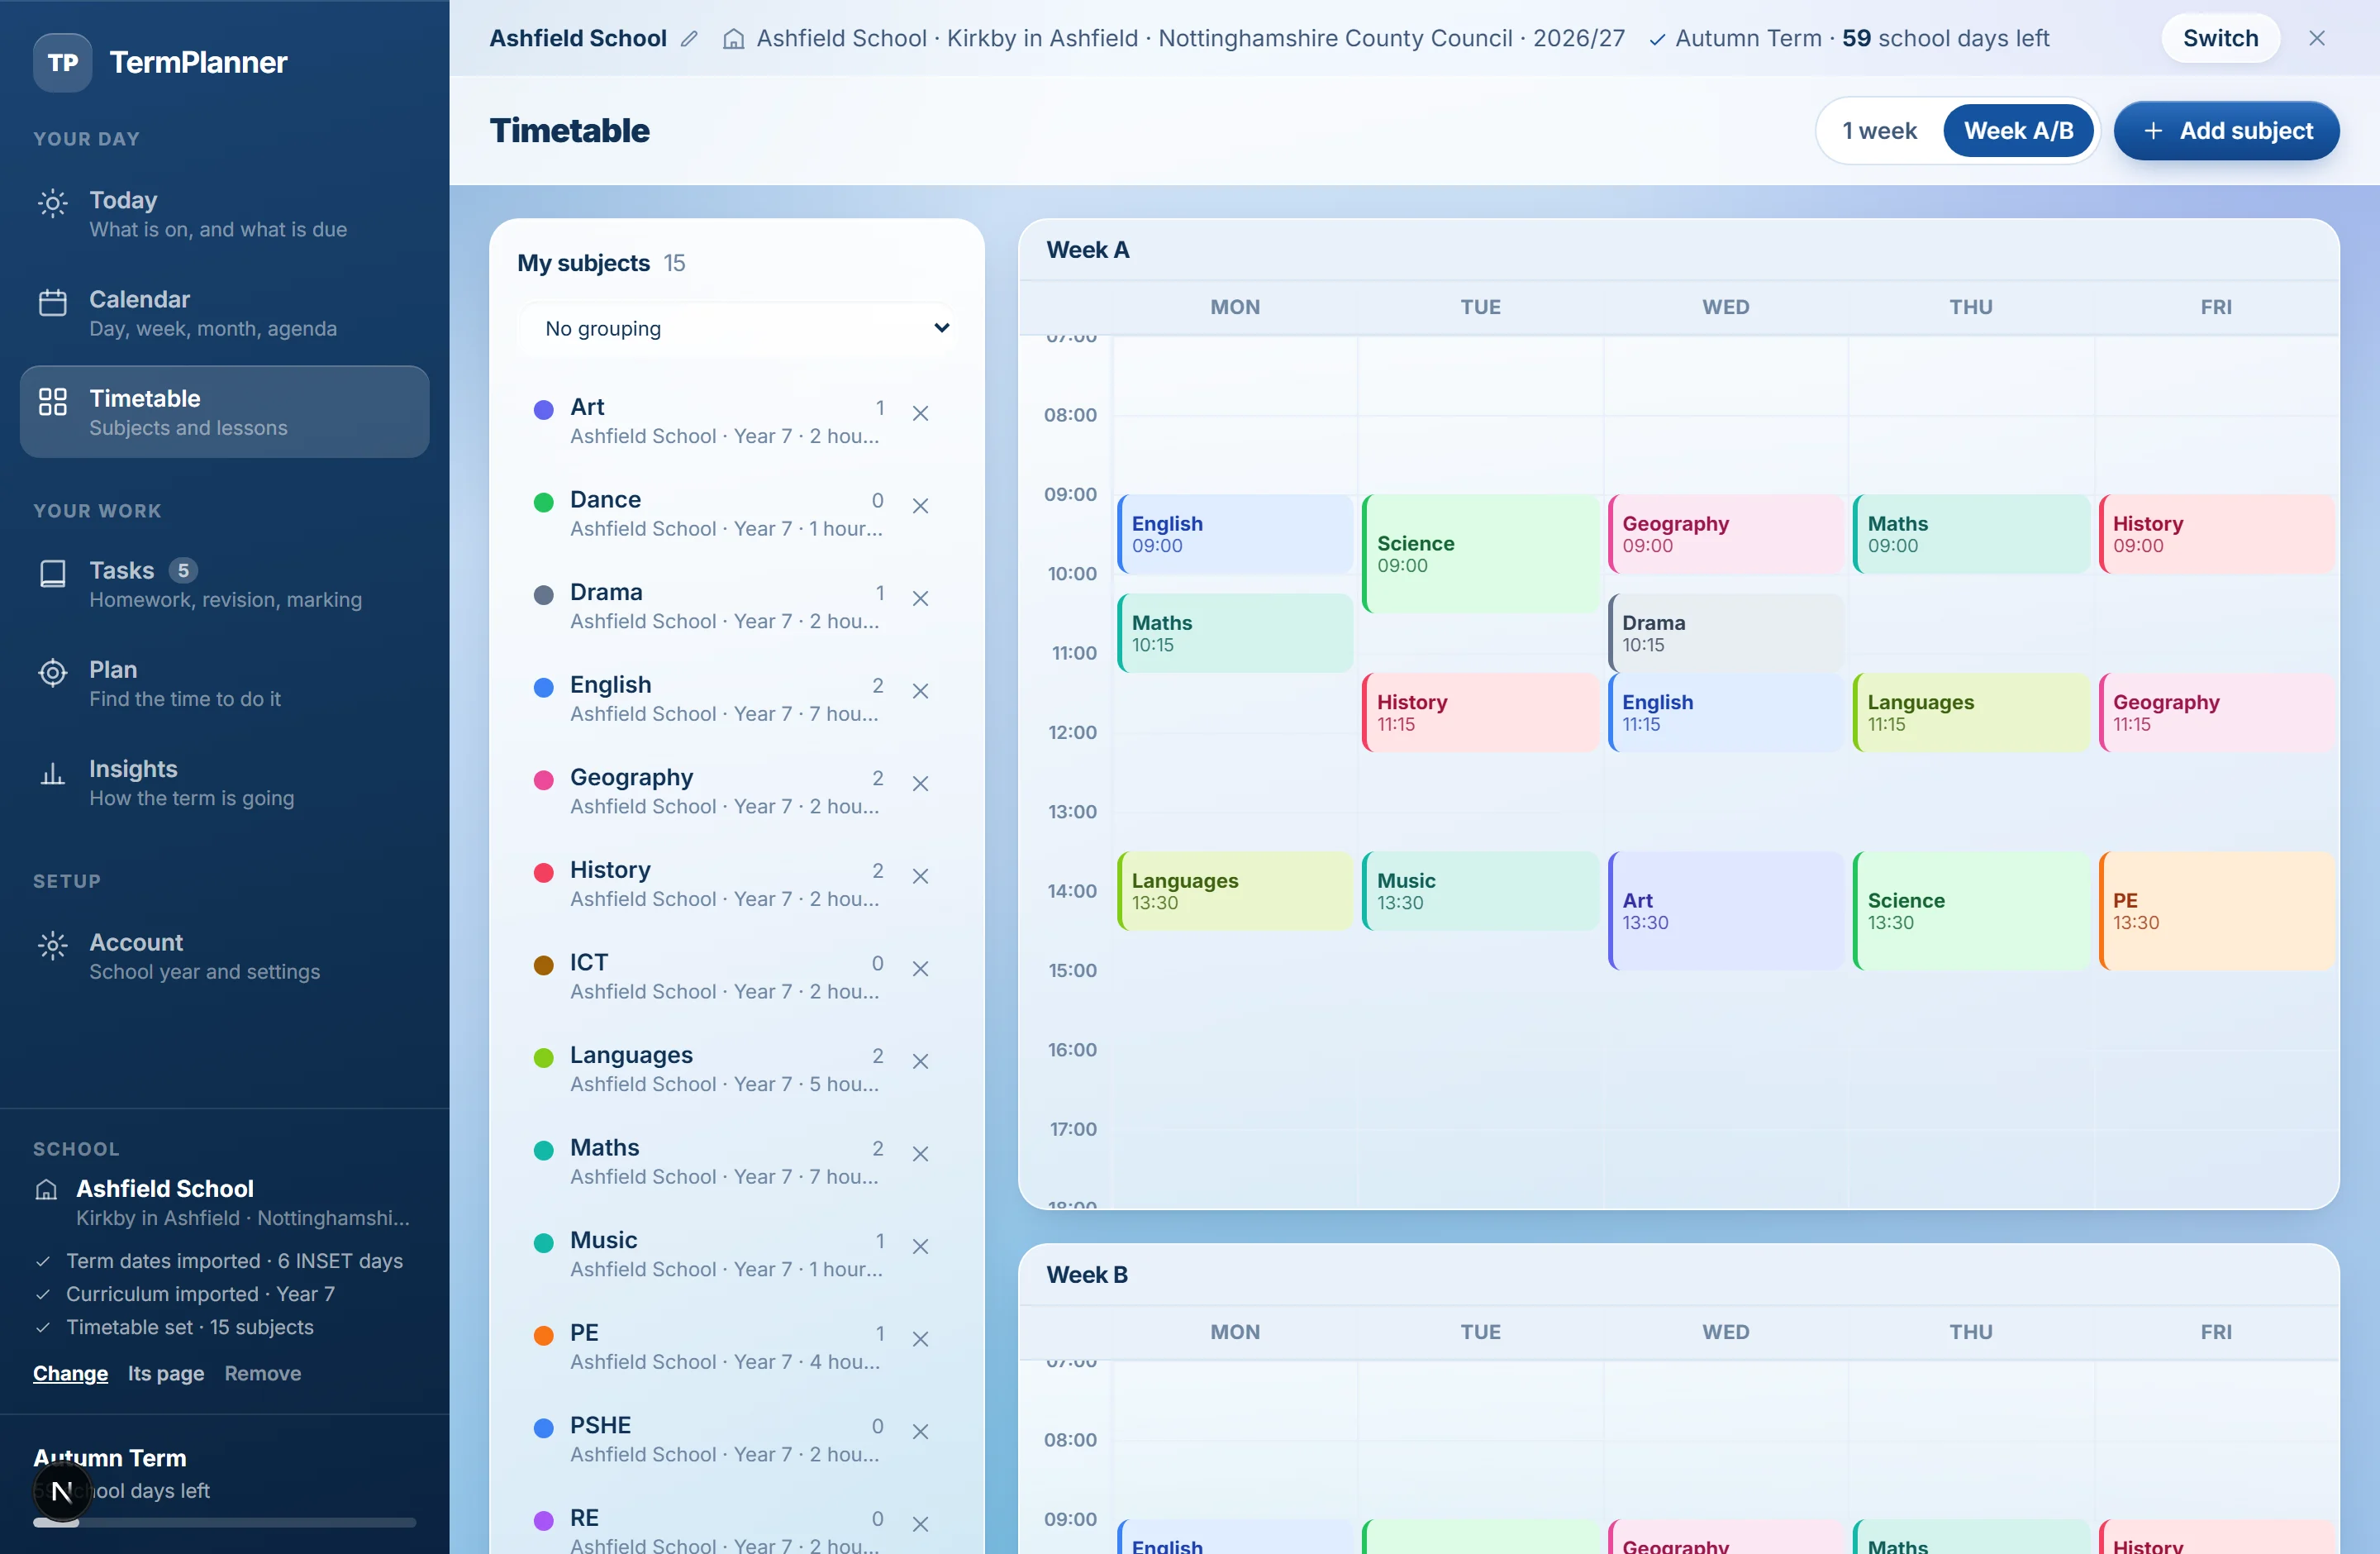The width and height of the screenshot is (2380, 1554).
Task: Open the Today sun icon
Action: click(x=52, y=204)
